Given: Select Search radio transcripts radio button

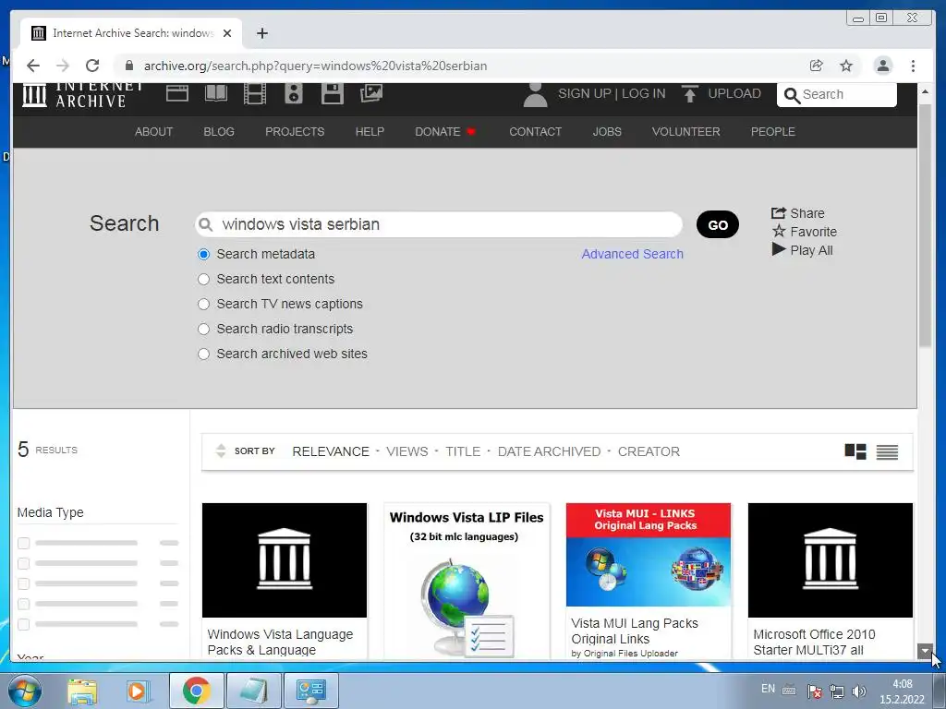Looking at the screenshot, I should click(x=204, y=330).
